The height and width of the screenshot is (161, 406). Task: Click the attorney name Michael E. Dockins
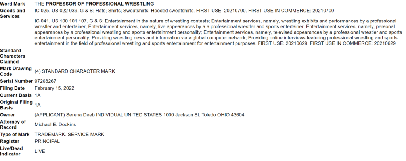click(x=55, y=125)
